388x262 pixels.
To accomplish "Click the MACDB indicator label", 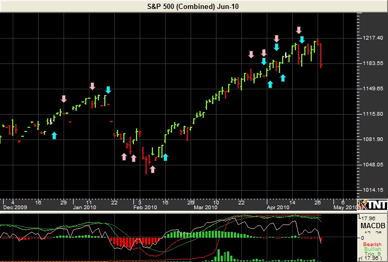I will [373, 226].
